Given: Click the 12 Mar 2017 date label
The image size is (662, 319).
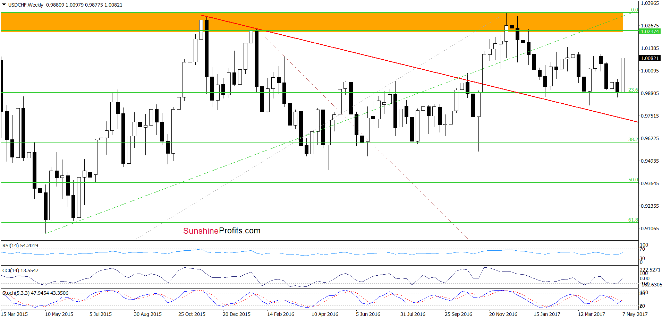Looking at the screenshot, I should pyautogui.click(x=592, y=314).
